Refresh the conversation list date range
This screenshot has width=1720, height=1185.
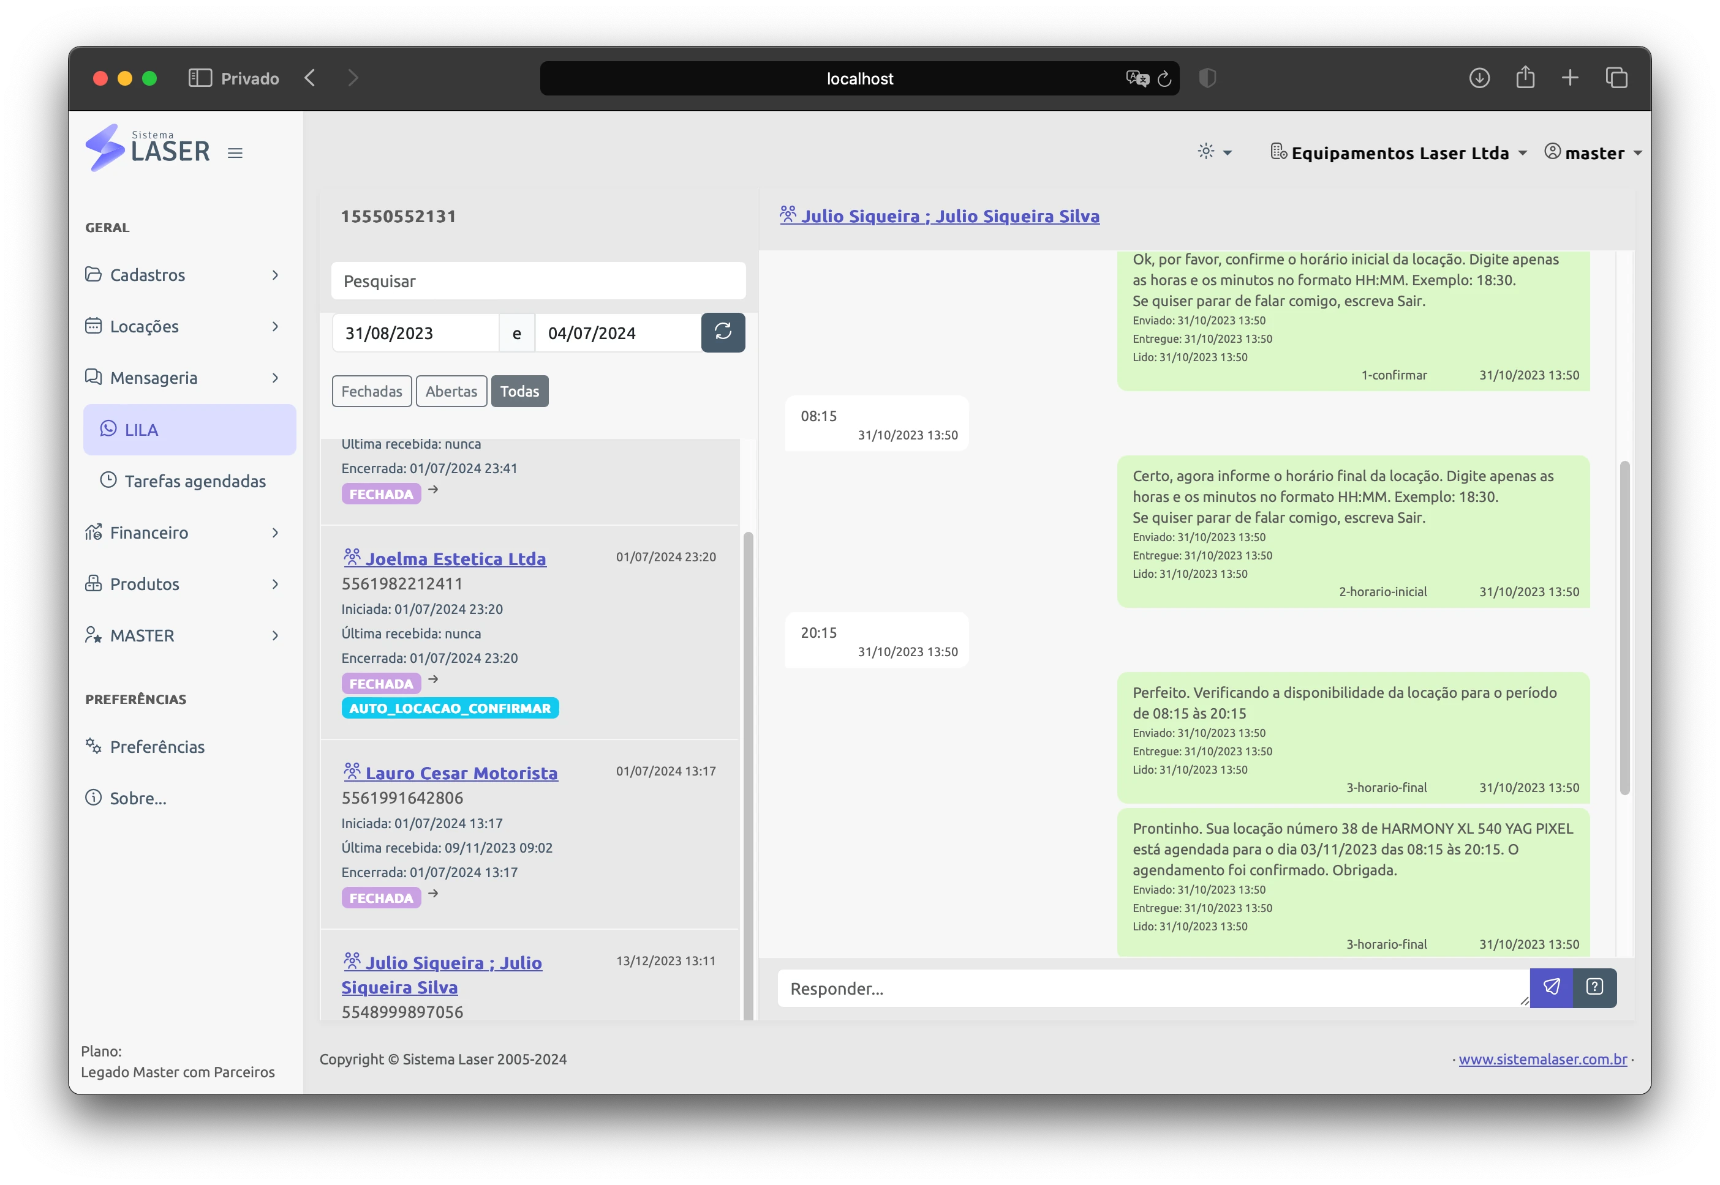click(722, 332)
